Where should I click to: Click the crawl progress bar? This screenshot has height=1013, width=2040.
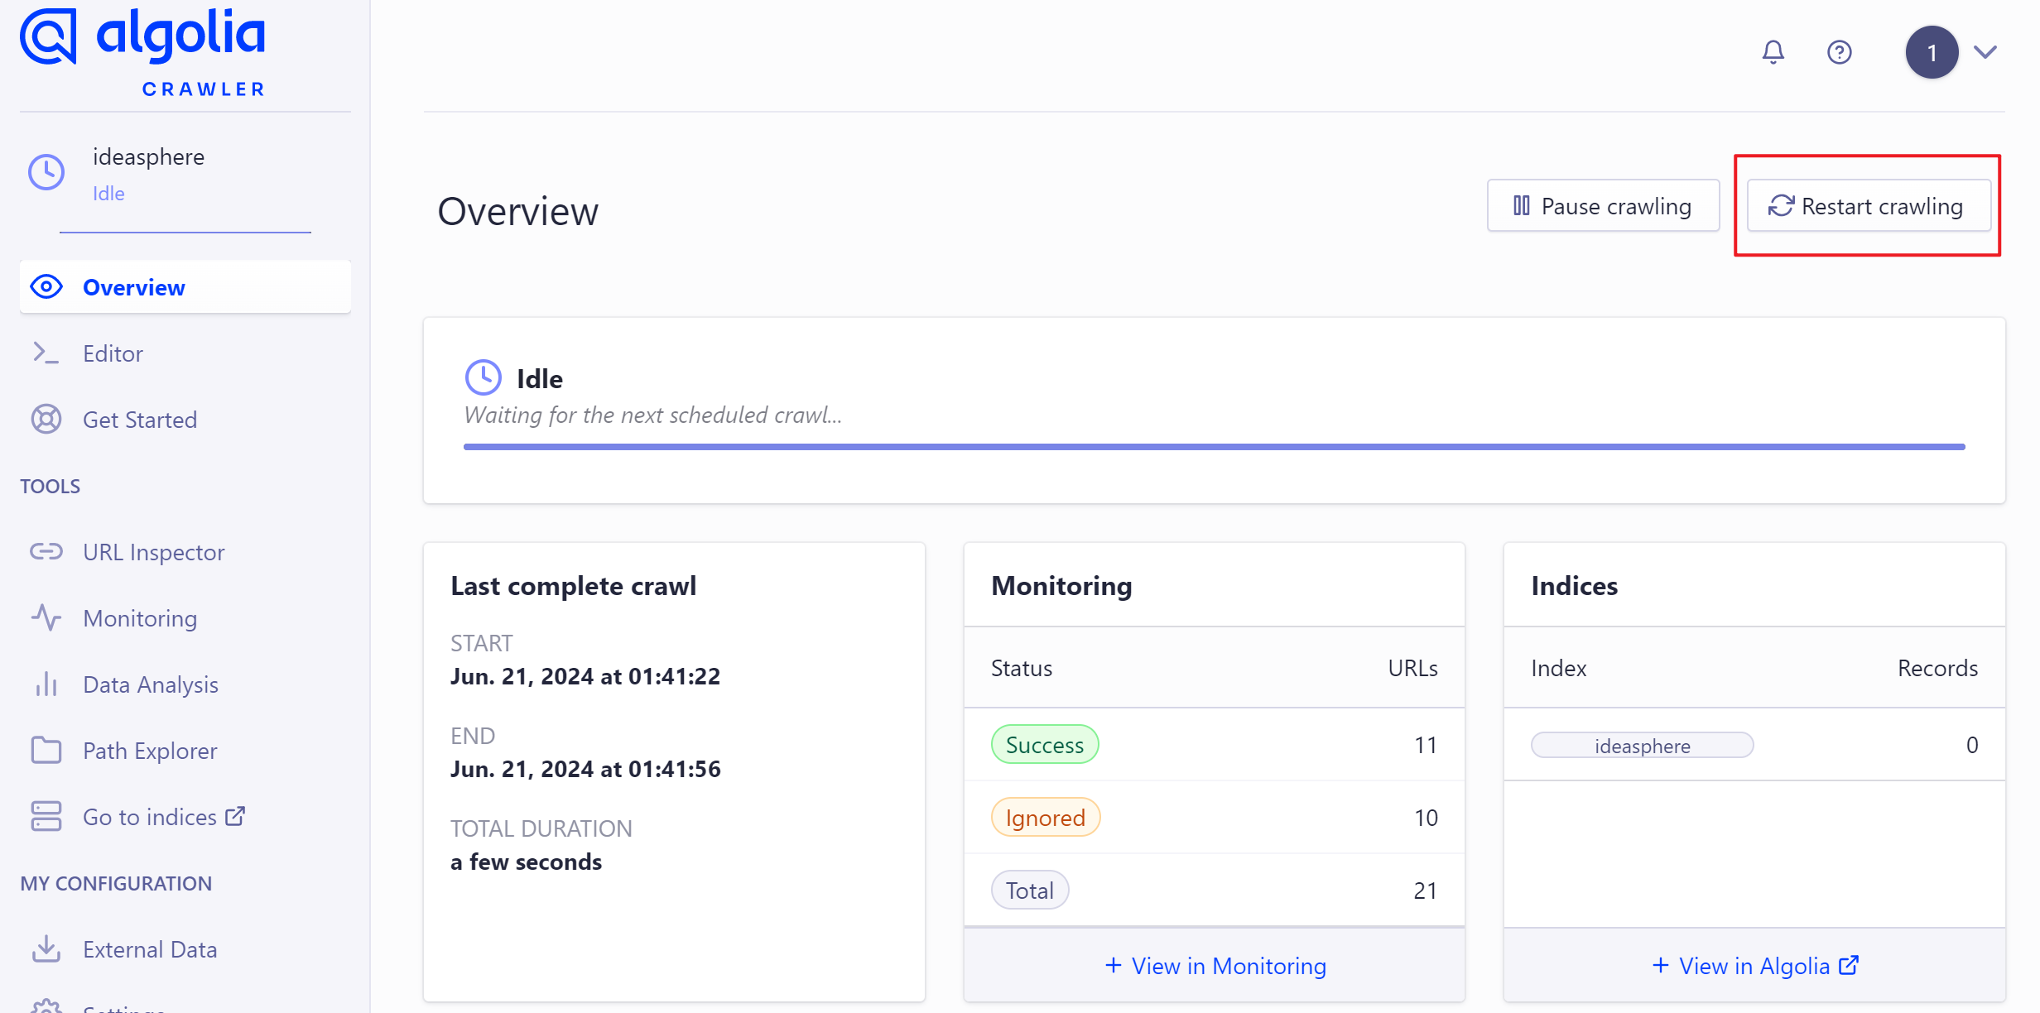[x=1215, y=447]
